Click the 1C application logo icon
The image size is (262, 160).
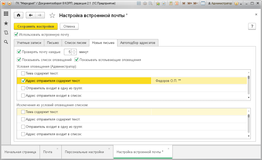pyautogui.click(x=4, y=3)
